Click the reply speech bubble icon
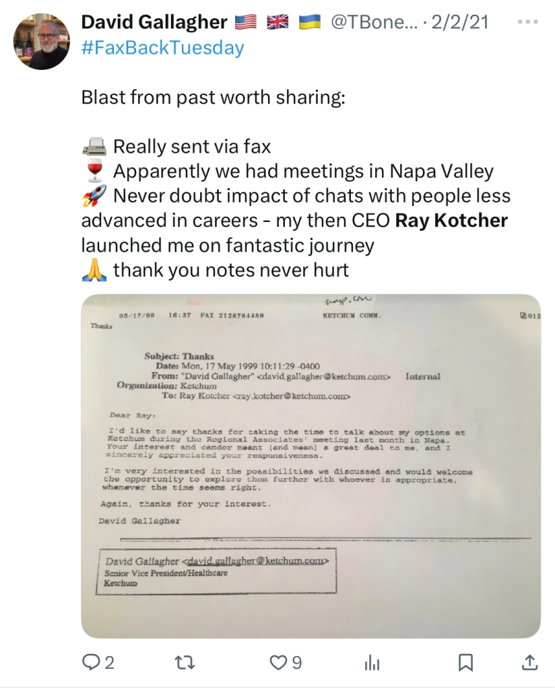Screen dimensions: 555x689 click(91, 663)
